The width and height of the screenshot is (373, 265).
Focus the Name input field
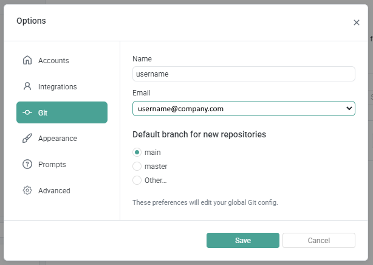[x=244, y=74]
